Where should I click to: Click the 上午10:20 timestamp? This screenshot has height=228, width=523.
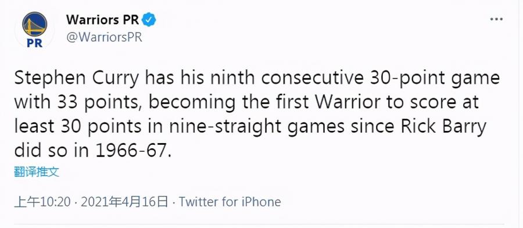click(x=42, y=202)
